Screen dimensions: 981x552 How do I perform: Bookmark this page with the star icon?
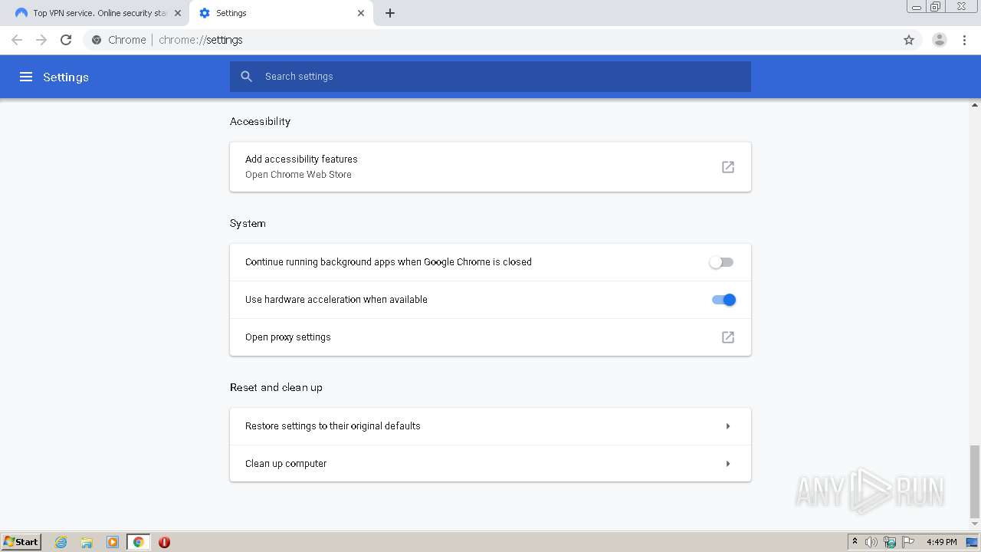pos(909,40)
